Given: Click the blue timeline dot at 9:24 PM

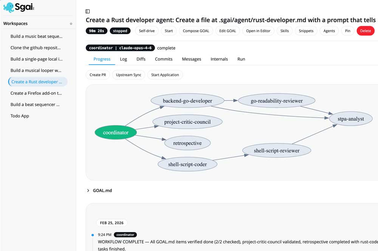Looking at the screenshot, I should coord(93,235).
